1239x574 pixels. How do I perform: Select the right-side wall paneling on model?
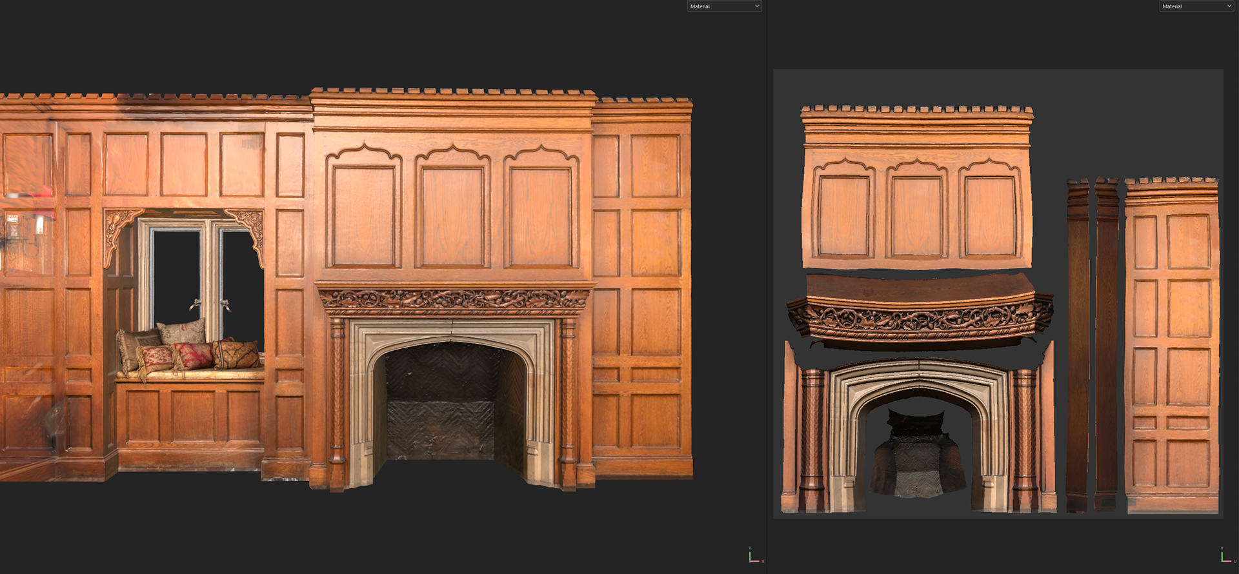(642, 290)
